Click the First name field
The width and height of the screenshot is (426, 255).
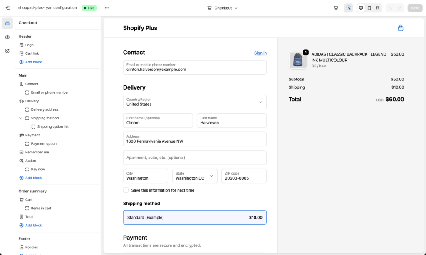(158, 121)
